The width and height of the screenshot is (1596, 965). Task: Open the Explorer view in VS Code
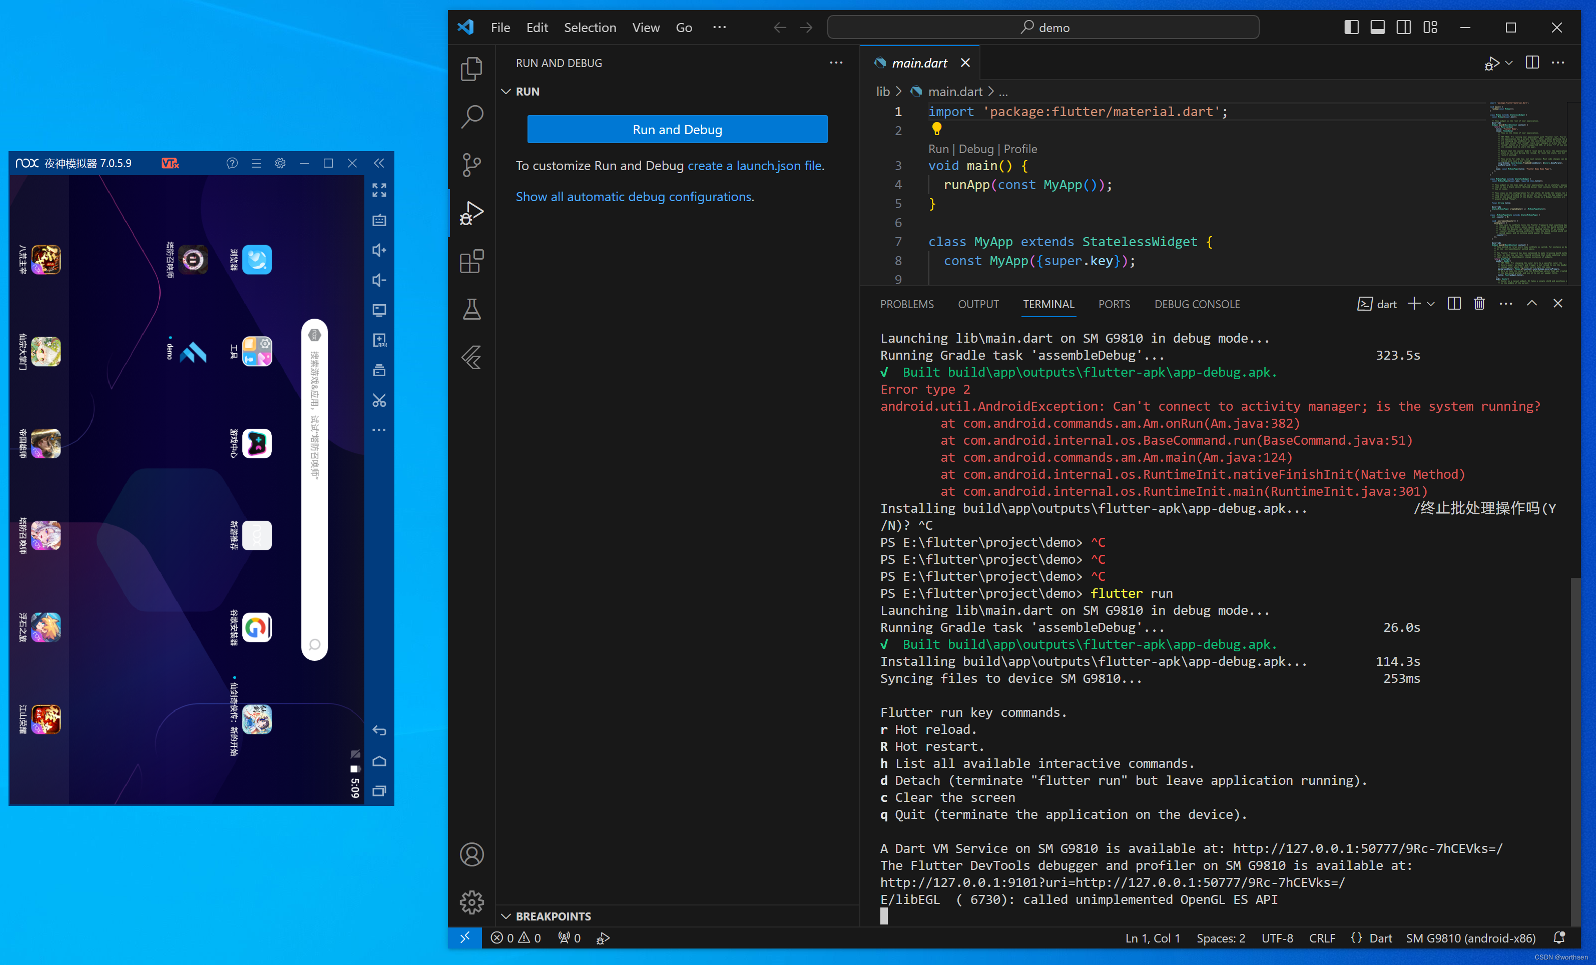(471, 69)
